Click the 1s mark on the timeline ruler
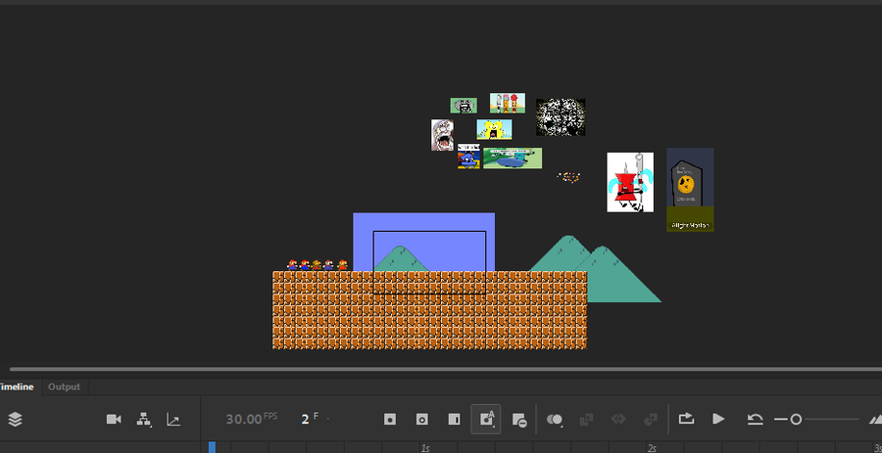 pyautogui.click(x=425, y=448)
